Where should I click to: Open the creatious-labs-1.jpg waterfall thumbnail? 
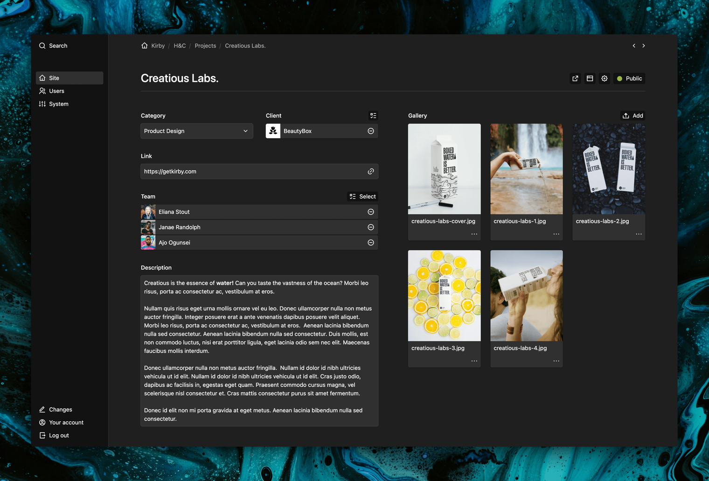[x=527, y=169]
